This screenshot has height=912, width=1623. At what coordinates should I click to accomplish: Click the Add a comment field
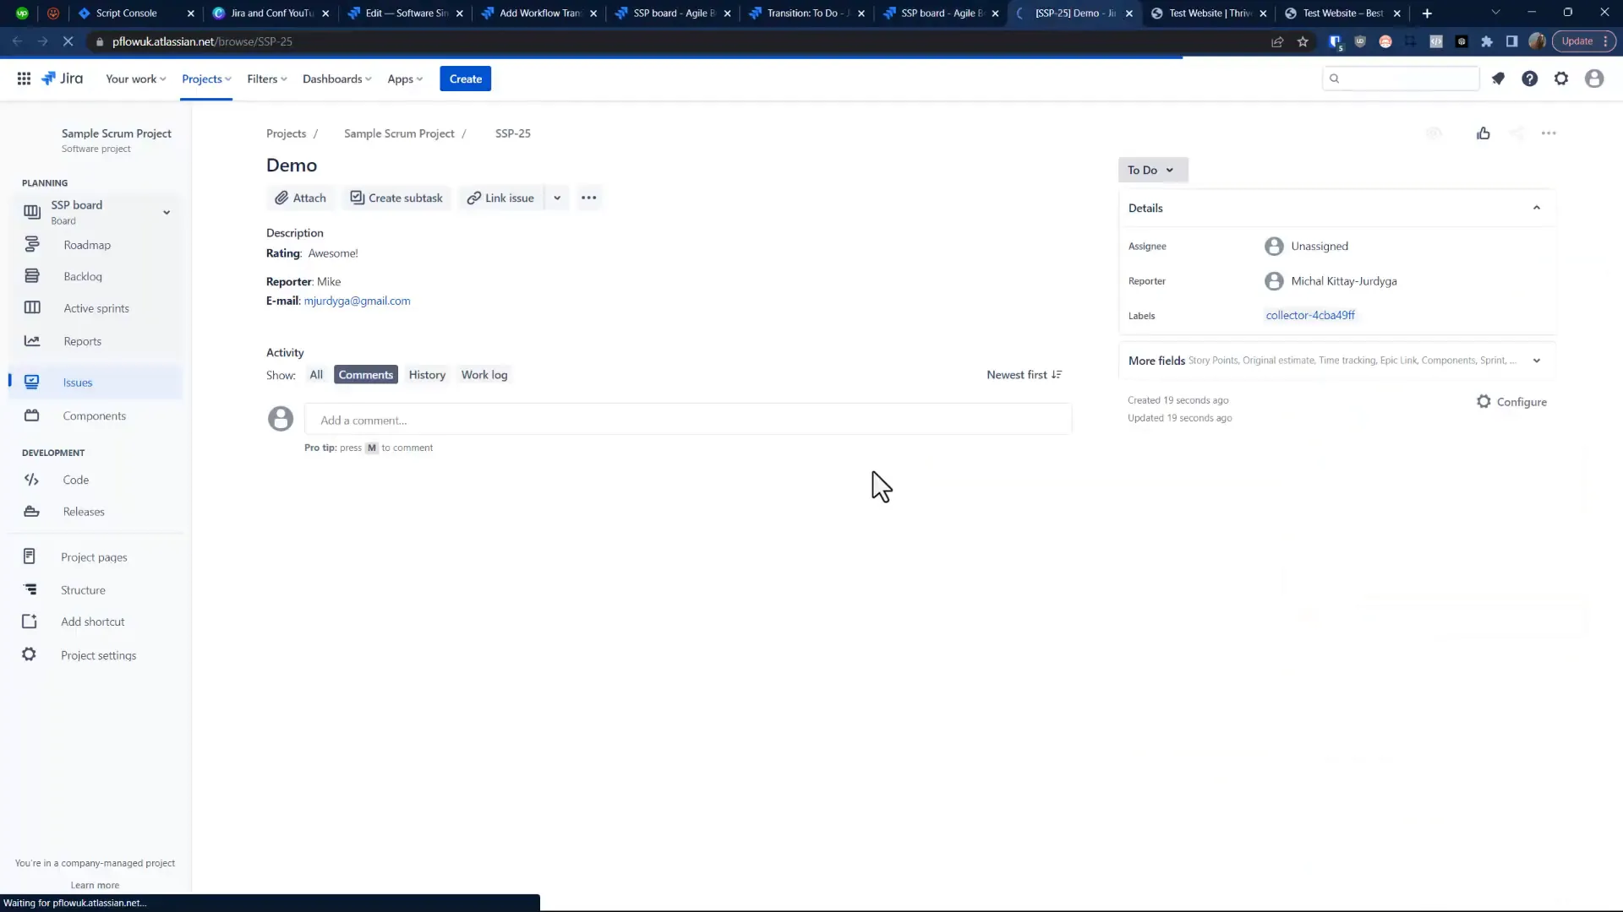tap(688, 420)
